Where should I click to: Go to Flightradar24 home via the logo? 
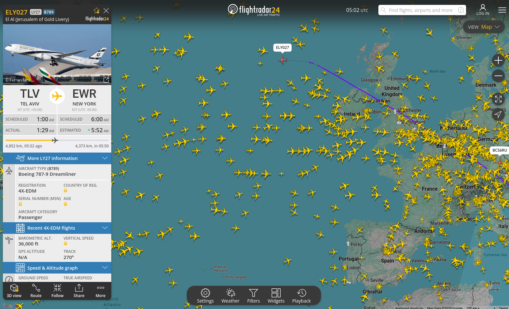click(254, 10)
